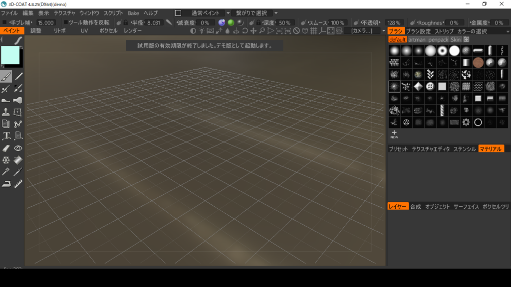Select the Eyedropper color picker tool
This screenshot has width=511, height=287.
[x=18, y=172]
